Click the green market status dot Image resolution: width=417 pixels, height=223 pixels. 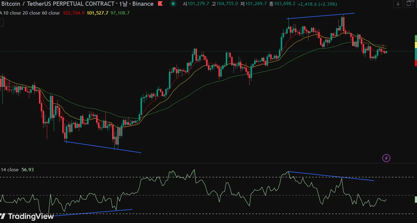click(173, 4)
